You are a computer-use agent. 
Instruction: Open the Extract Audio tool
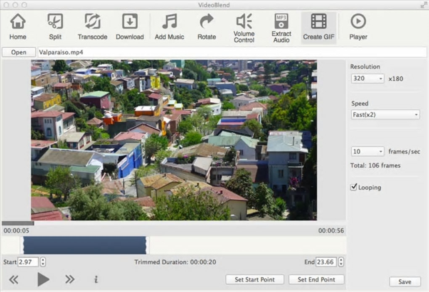click(x=281, y=29)
